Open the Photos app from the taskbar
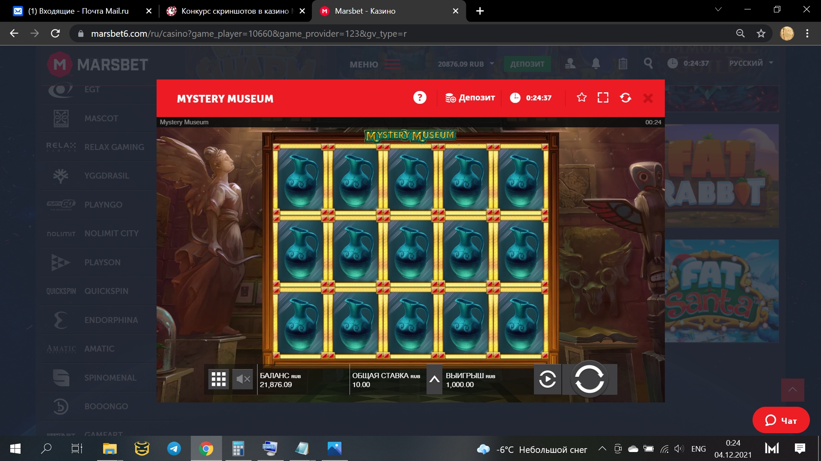Image resolution: width=821 pixels, height=461 pixels. point(334,449)
